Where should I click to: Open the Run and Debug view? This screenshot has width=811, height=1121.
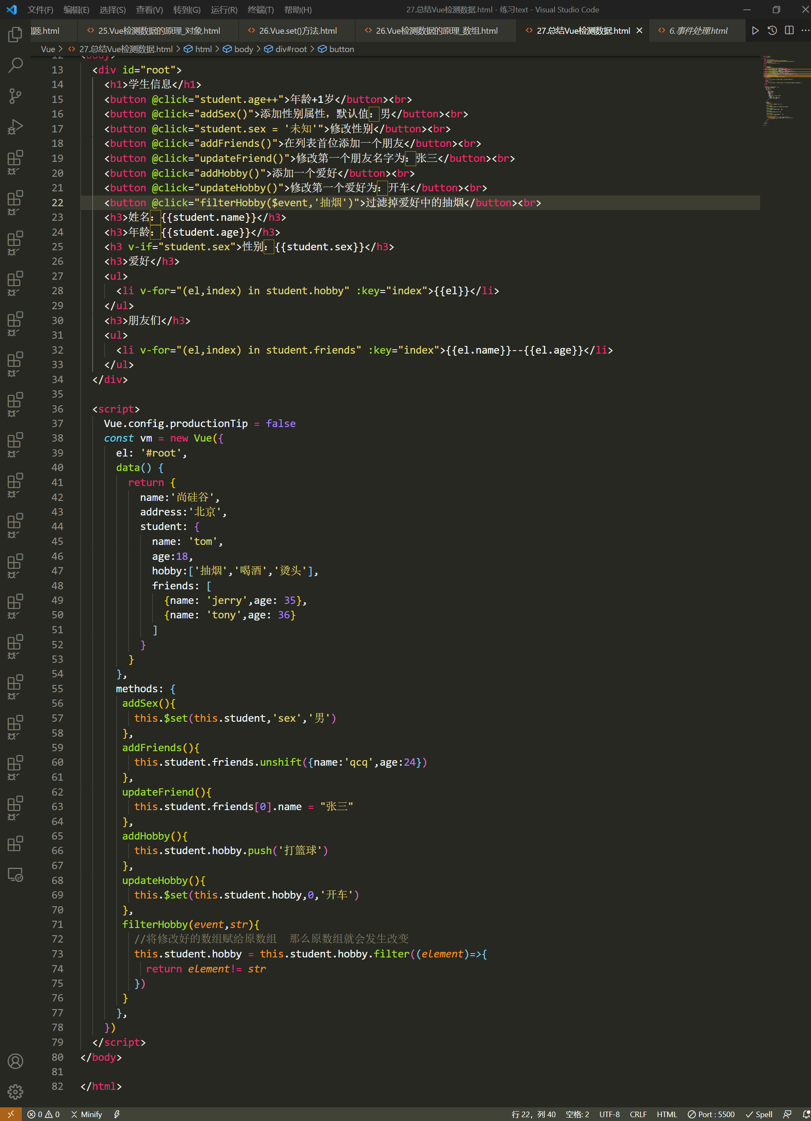tap(15, 126)
